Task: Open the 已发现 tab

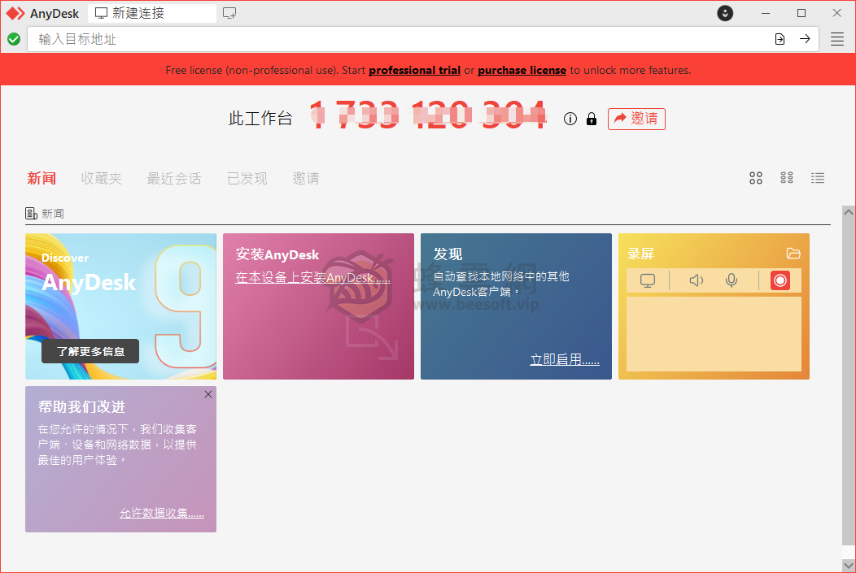Action: (x=247, y=178)
